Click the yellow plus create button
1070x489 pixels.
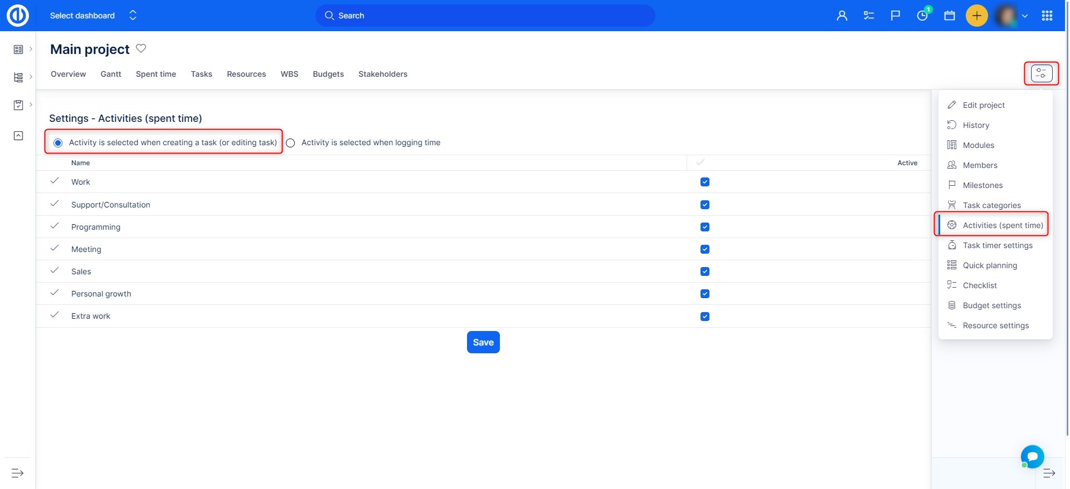[976, 16]
